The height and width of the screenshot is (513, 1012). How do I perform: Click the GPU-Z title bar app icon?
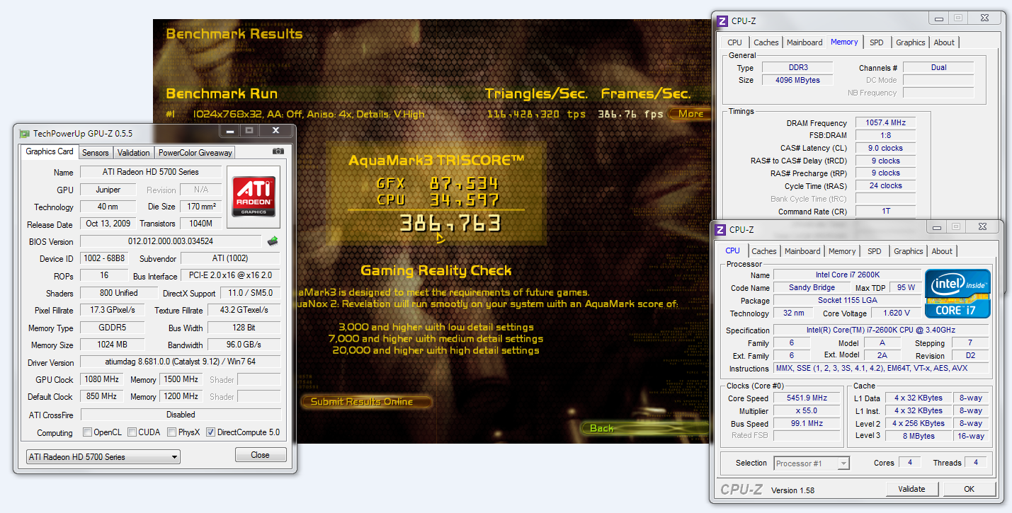pyautogui.click(x=25, y=133)
